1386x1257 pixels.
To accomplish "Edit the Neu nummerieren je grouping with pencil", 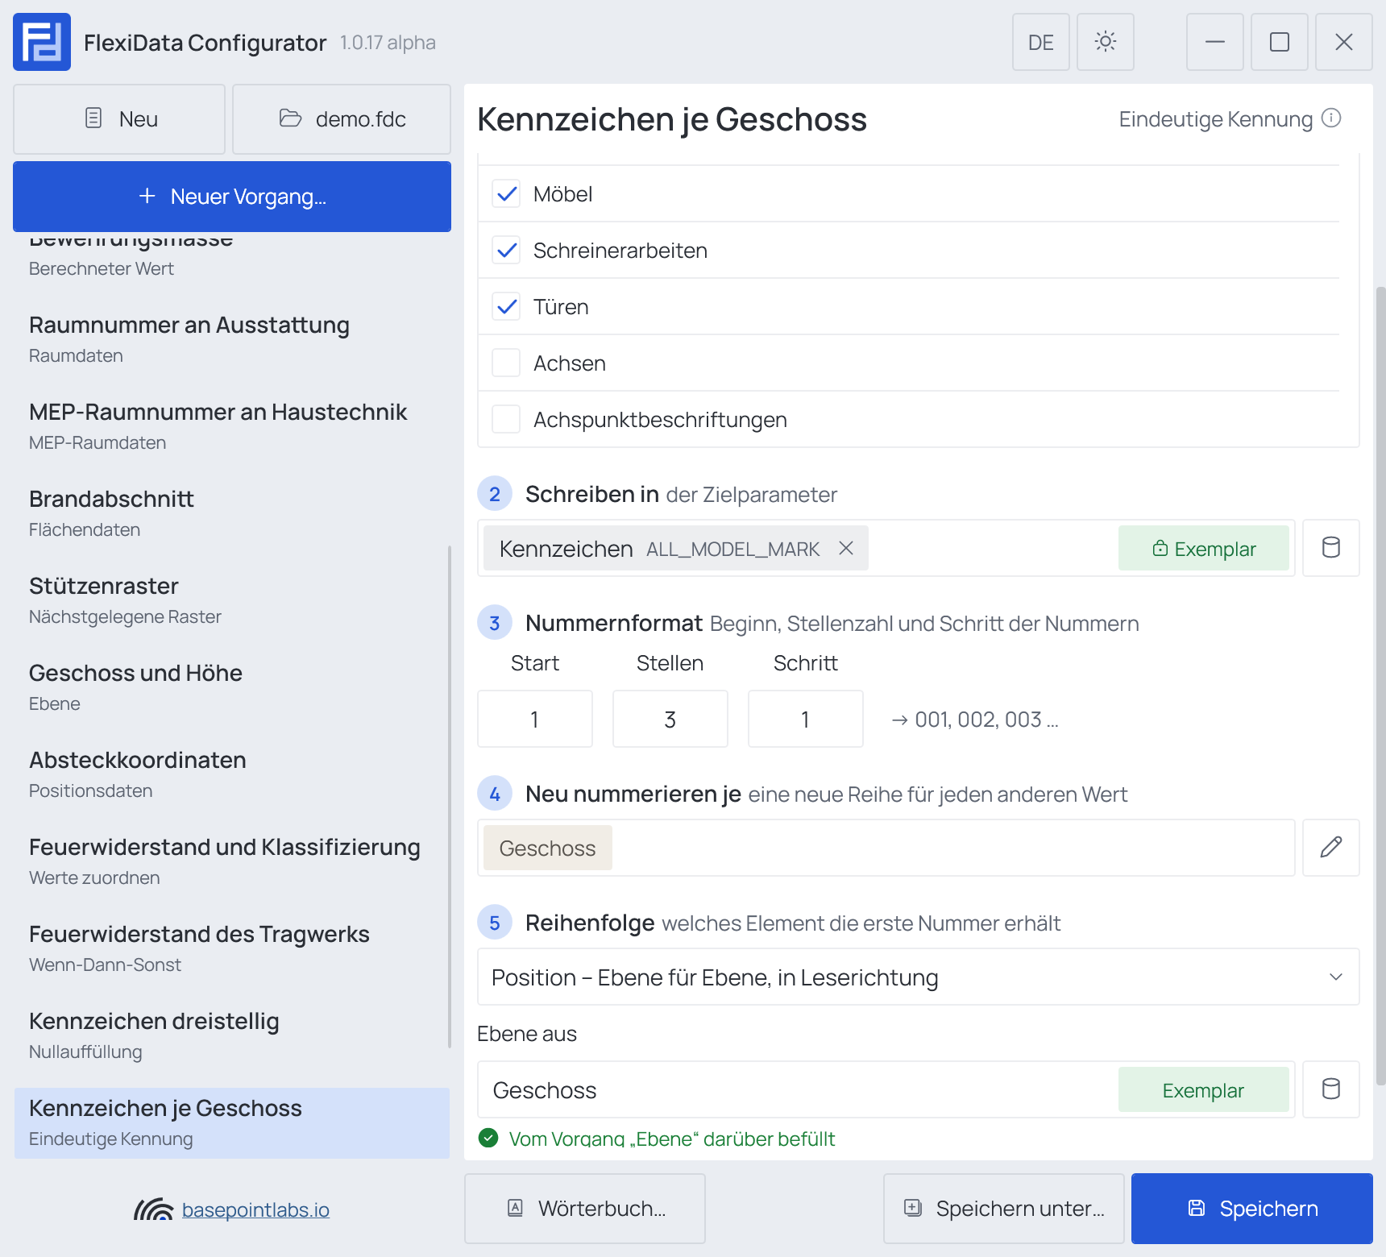I will tap(1331, 848).
